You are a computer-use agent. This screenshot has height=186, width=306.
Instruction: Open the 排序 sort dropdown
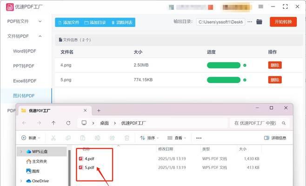(x=149, y=138)
